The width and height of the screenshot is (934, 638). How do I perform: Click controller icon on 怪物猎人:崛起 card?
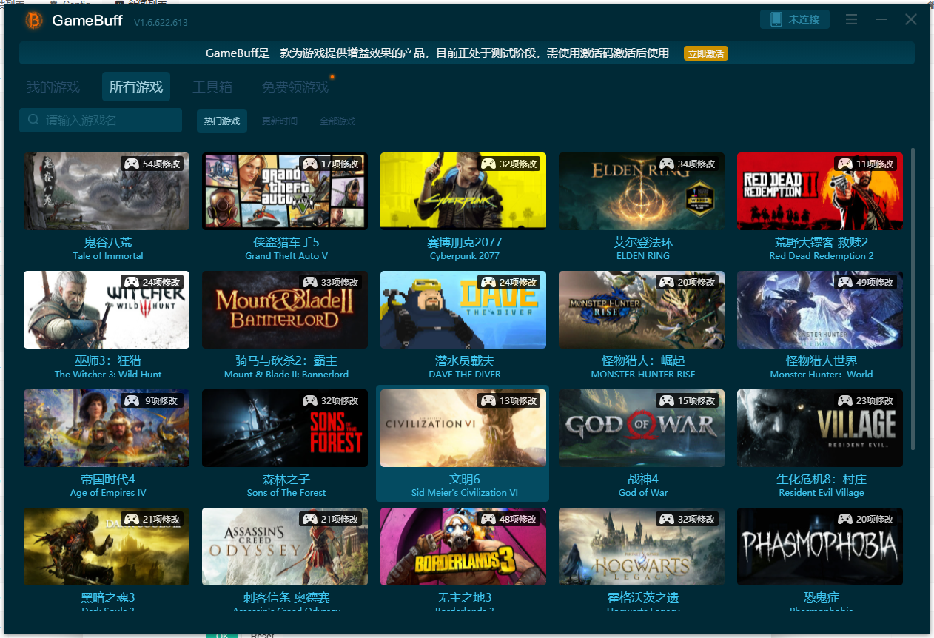click(666, 282)
